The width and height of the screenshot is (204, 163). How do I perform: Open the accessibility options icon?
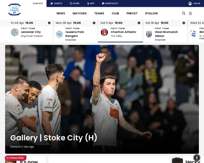(x=197, y=158)
